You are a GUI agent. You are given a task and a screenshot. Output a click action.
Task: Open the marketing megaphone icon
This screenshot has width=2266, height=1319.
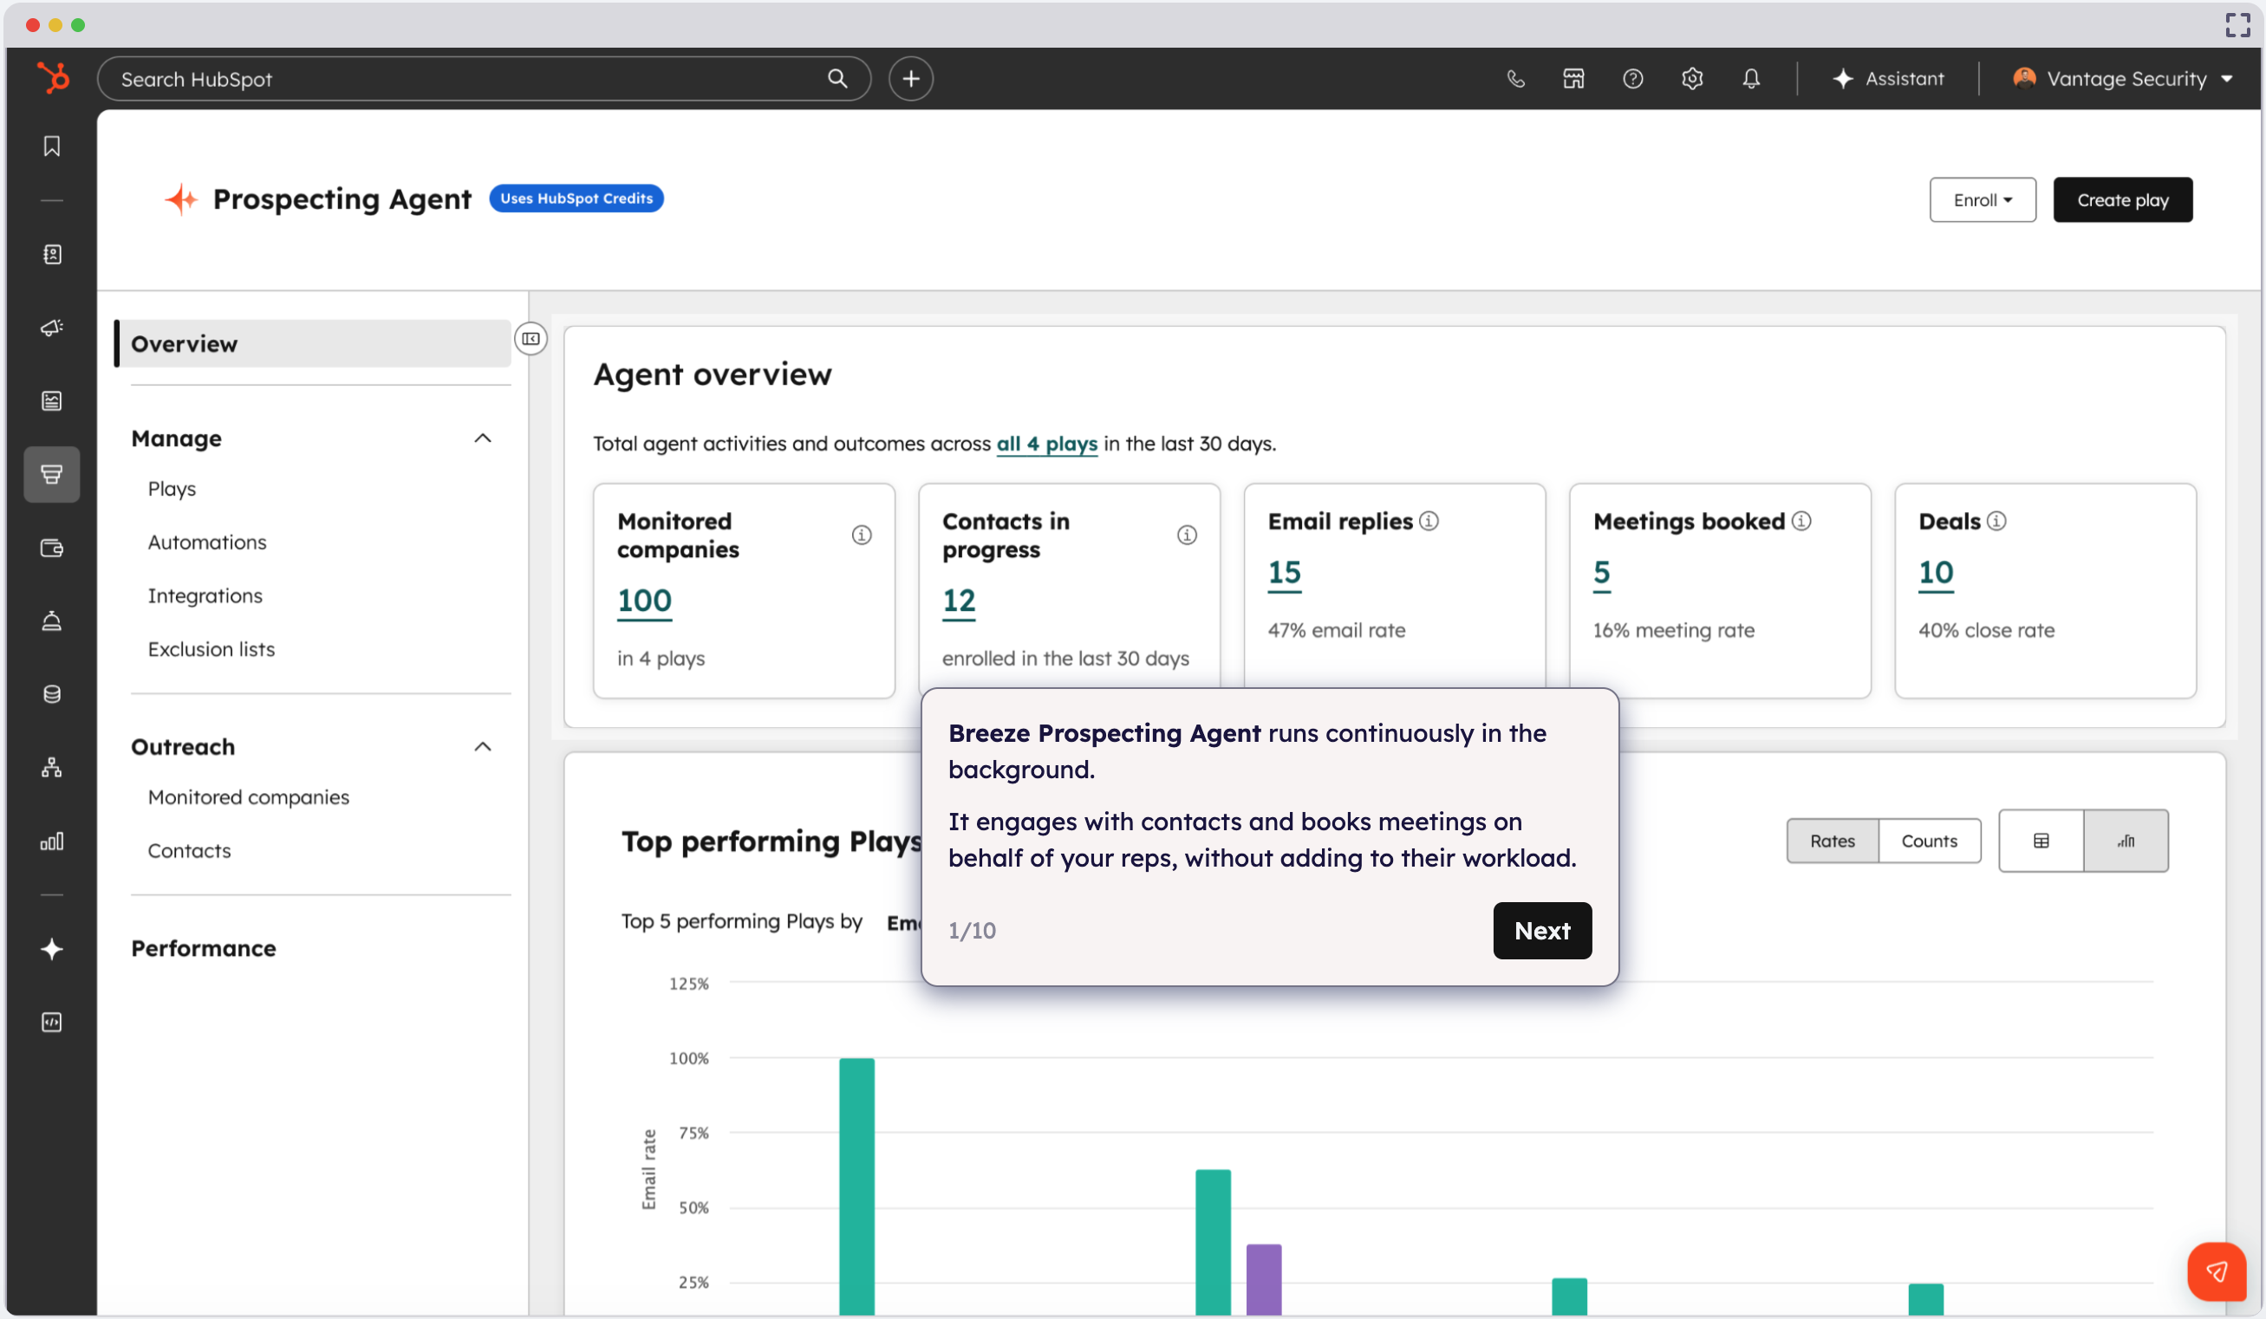tap(52, 328)
